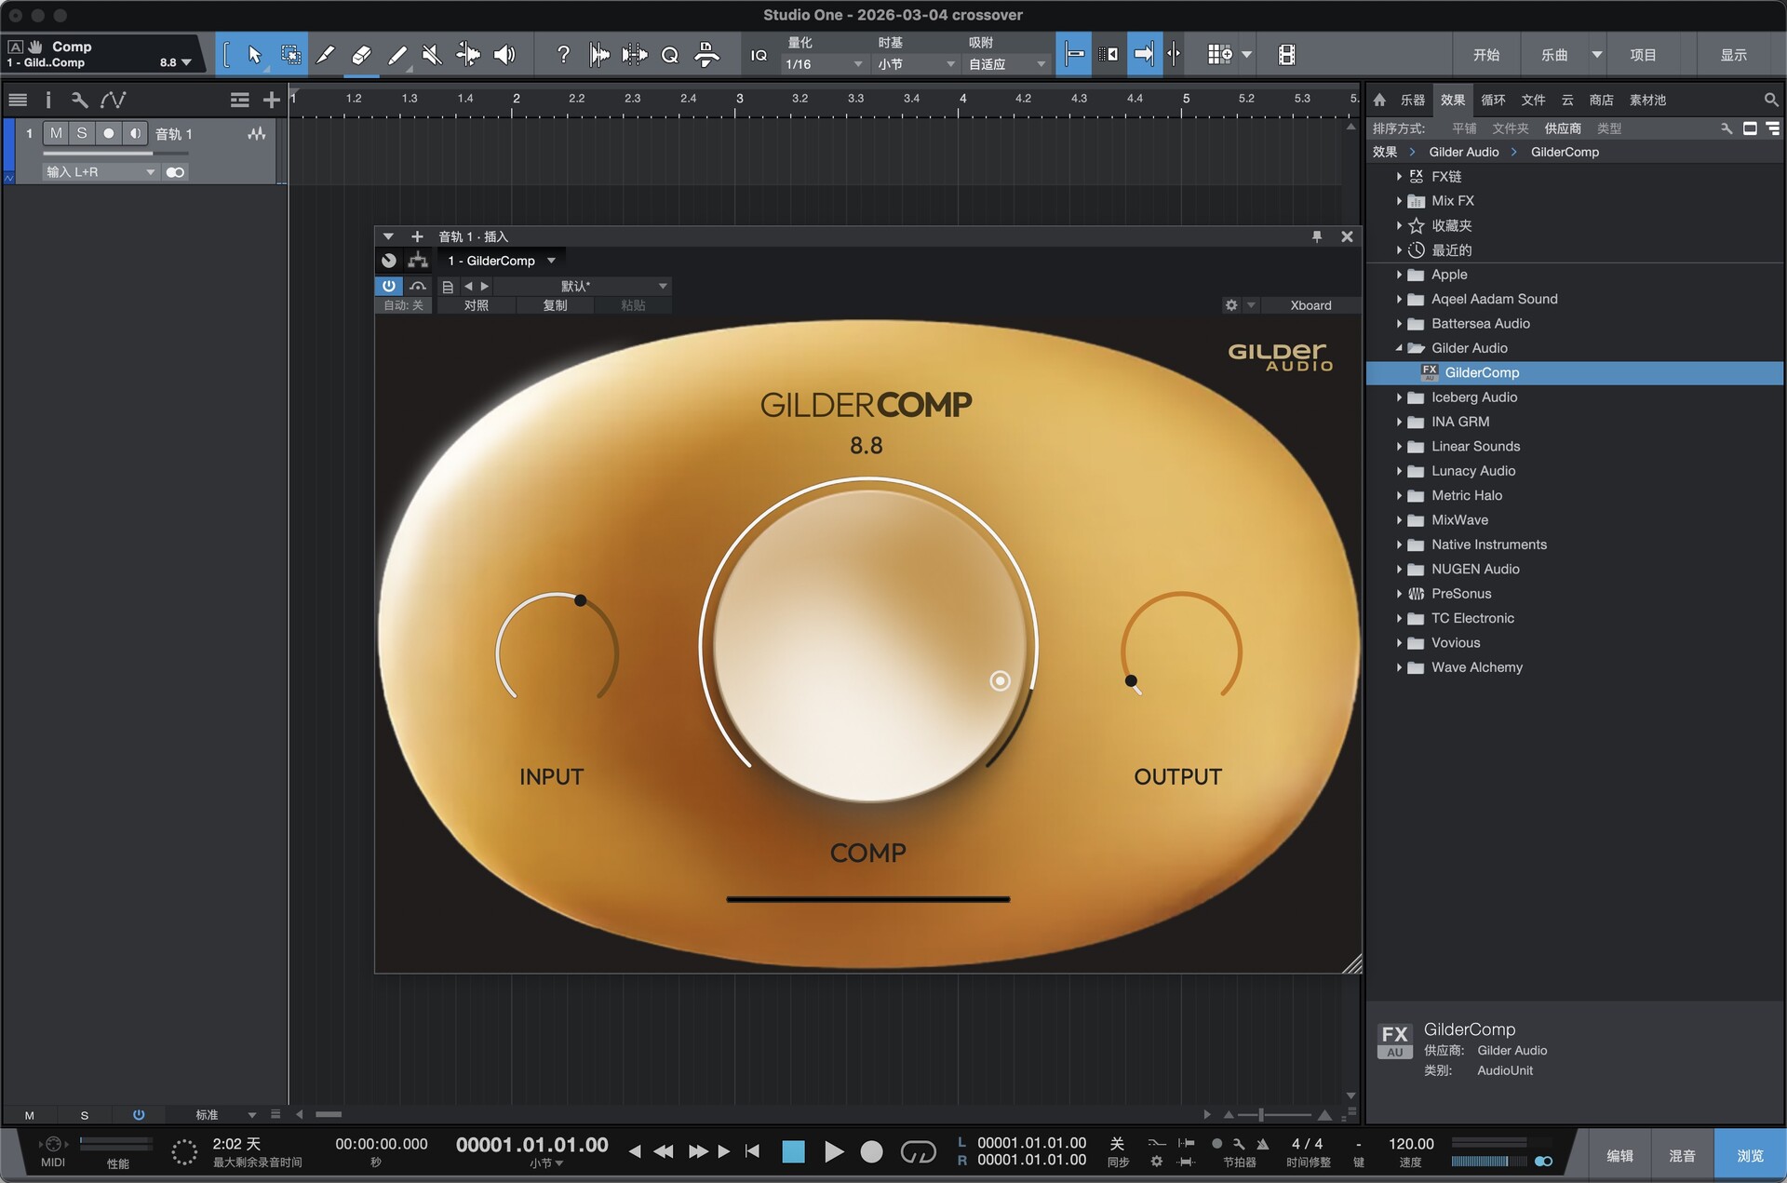The height and width of the screenshot is (1183, 1787).
Task: Open the browser search magnifier
Action: tap(1770, 100)
